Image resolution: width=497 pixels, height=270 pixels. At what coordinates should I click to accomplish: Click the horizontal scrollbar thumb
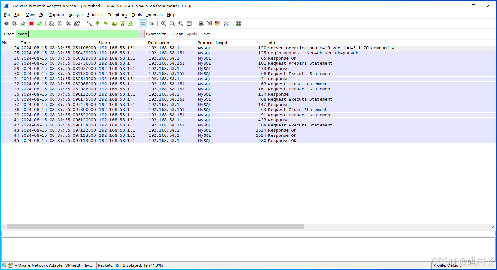pyautogui.click(x=155, y=227)
